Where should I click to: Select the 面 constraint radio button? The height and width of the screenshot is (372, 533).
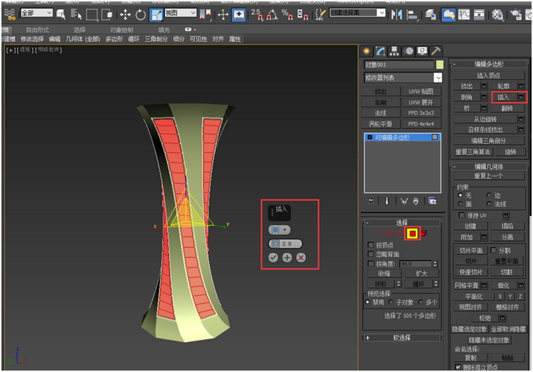click(x=460, y=204)
